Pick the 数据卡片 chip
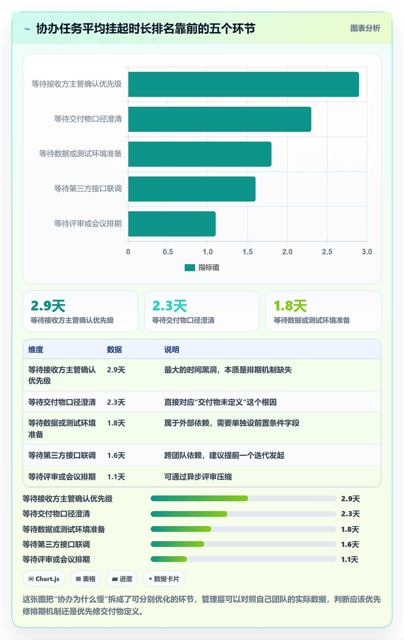 [164, 579]
